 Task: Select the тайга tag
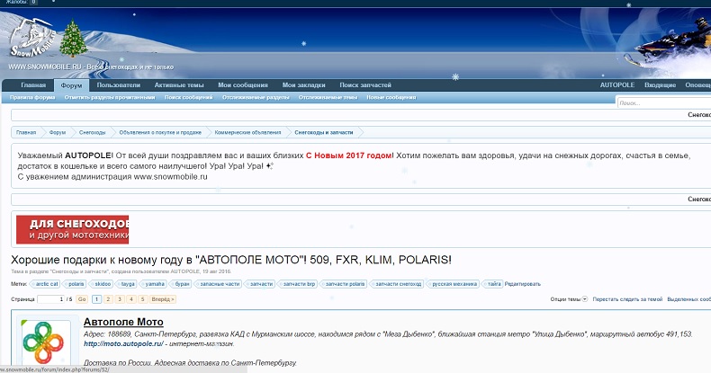492,284
